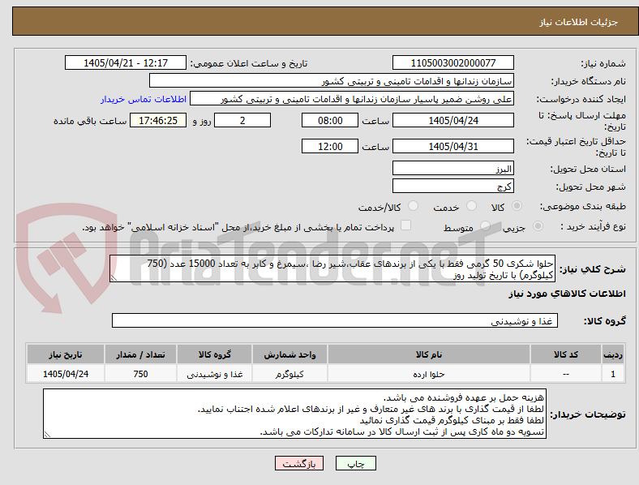The width and height of the screenshot is (639, 485).
Task: Click the بازگشت (back) button
Action: pos(299,463)
